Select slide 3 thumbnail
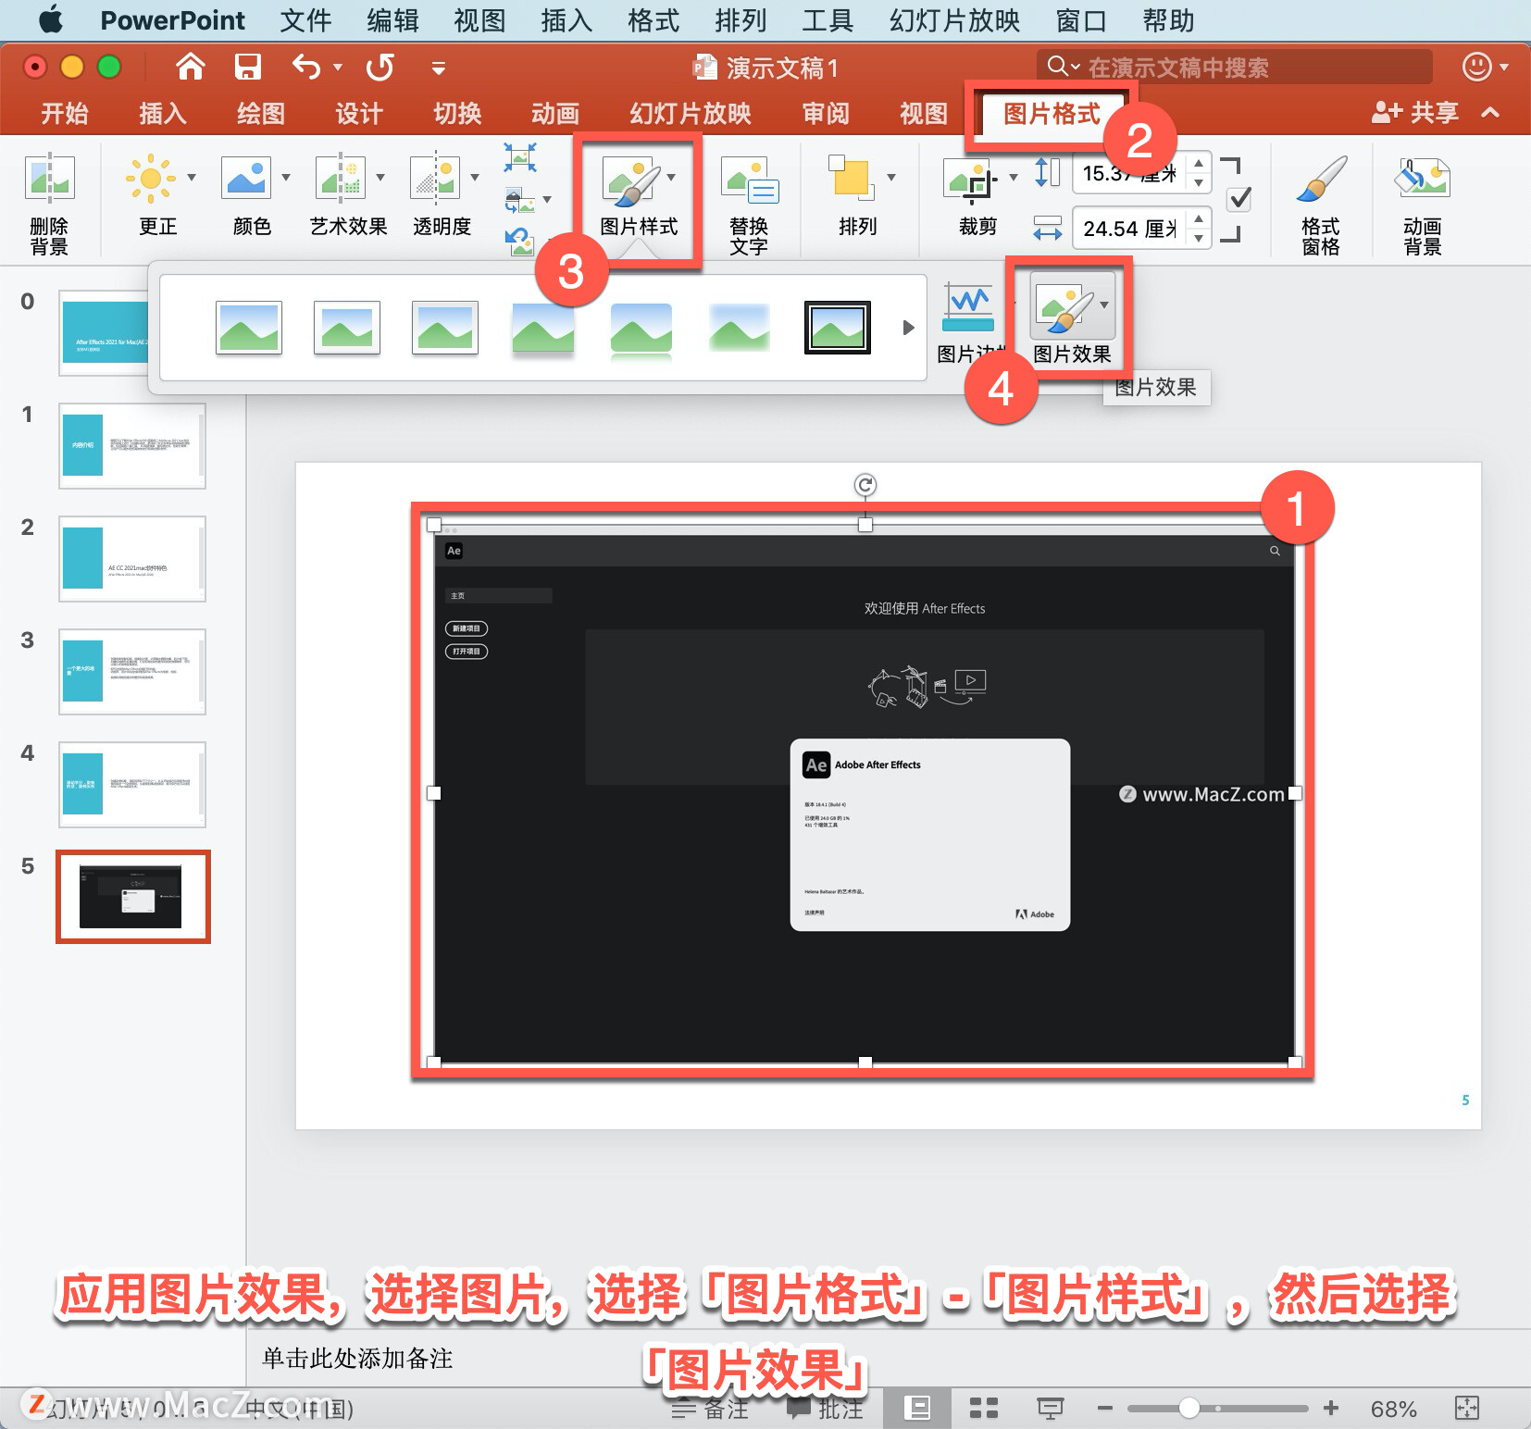The width and height of the screenshot is (1531, 1429). 132,672
